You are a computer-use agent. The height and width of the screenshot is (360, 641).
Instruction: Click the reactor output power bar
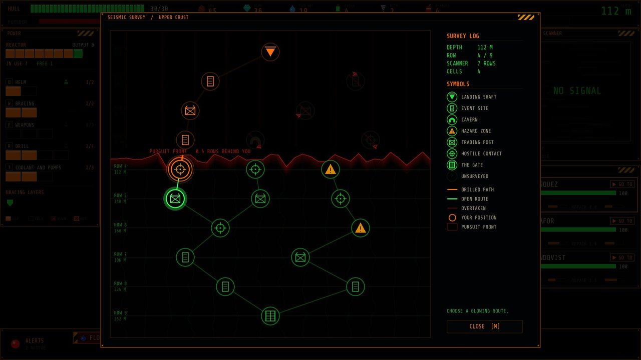point(44,53)
